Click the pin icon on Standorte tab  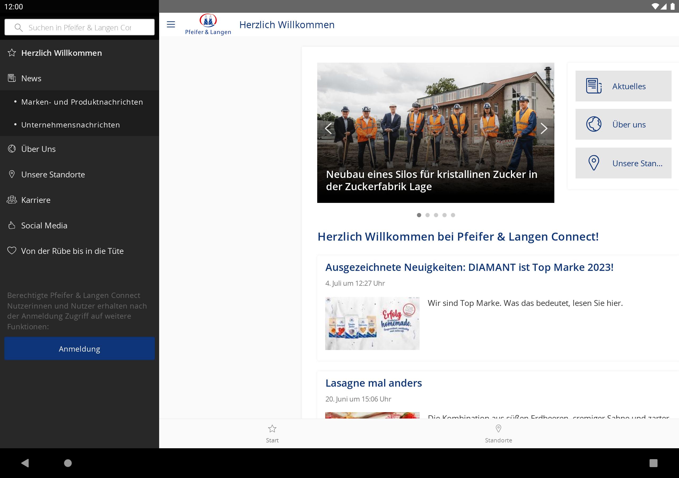(498, 429)
